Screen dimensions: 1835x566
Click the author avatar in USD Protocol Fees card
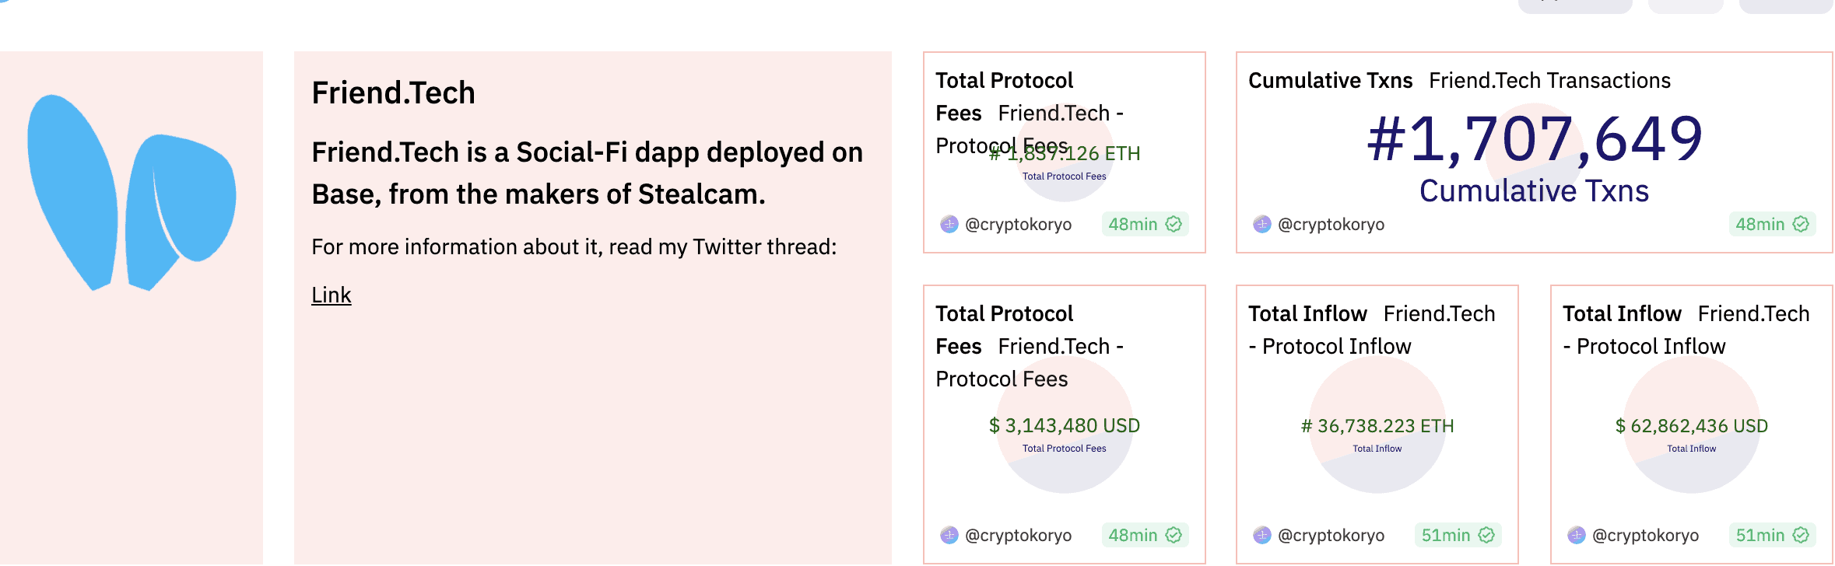pyautogui.click(x=949, y=536)
